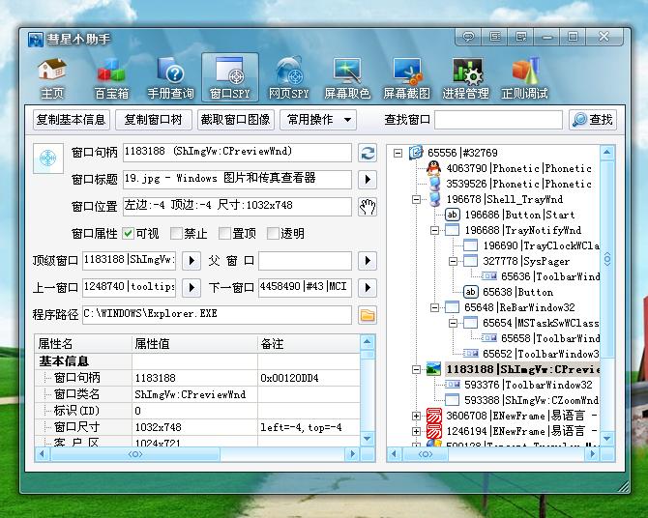Switch to the 网页SPY tab
Screen dimensions: 648x518
click(288, 78)
